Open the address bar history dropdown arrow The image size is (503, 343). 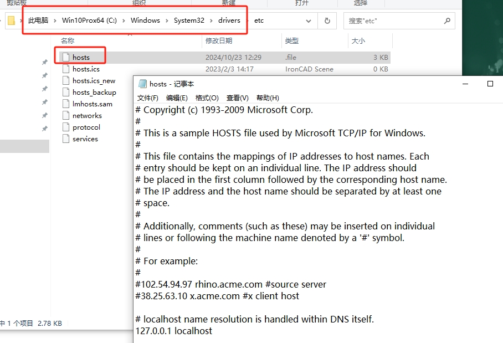[309, 21]
